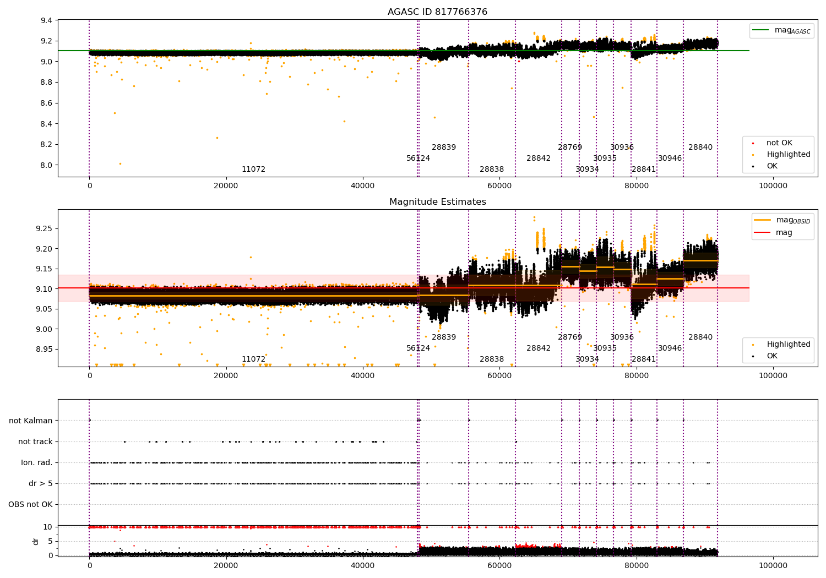Click the 'not track' axis label
Screen dimensions: 826x578
(35, 442)
